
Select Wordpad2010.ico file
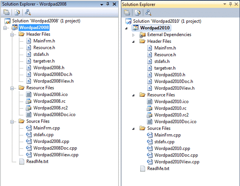tap(171, 102)
